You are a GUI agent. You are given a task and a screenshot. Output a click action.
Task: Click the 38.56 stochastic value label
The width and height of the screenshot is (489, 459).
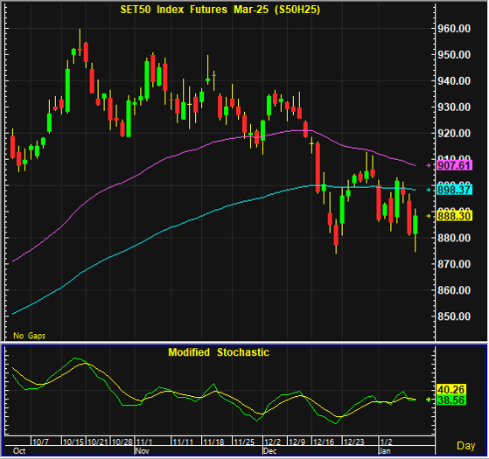coord(451,400)
